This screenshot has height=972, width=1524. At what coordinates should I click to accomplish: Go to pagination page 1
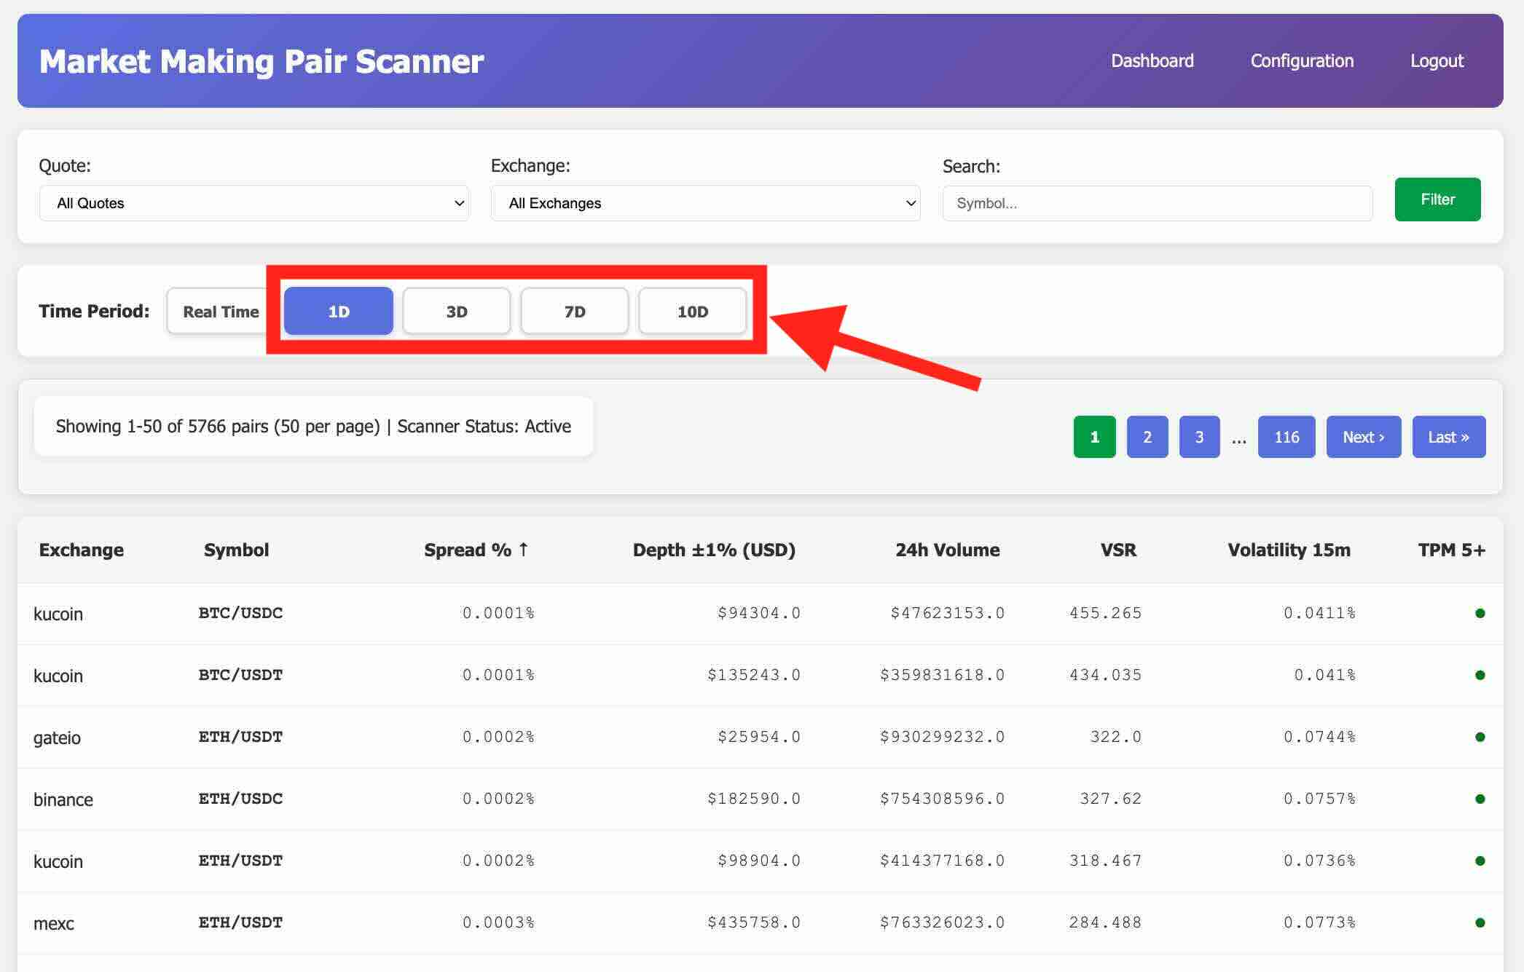(1094, 437)
